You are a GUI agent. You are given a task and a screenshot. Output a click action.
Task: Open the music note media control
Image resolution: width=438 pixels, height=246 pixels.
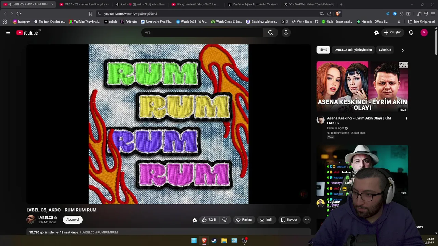coord(419,14)
